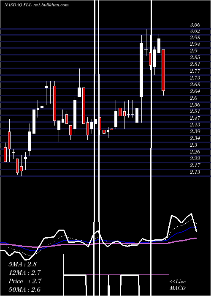
Task: Click the Price : 2.7 readout
Action: [x=25, y=281]
